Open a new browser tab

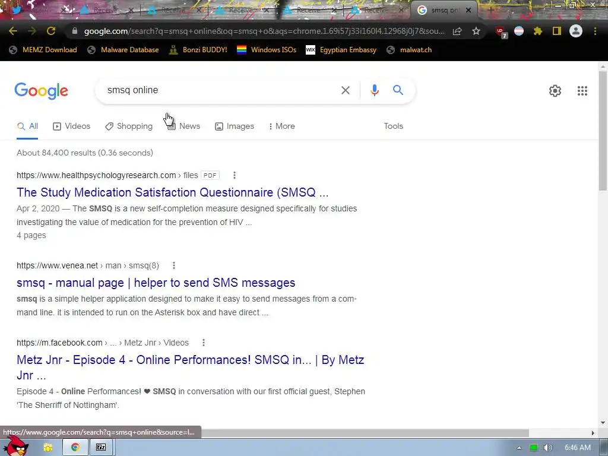[x=490, y=10]
